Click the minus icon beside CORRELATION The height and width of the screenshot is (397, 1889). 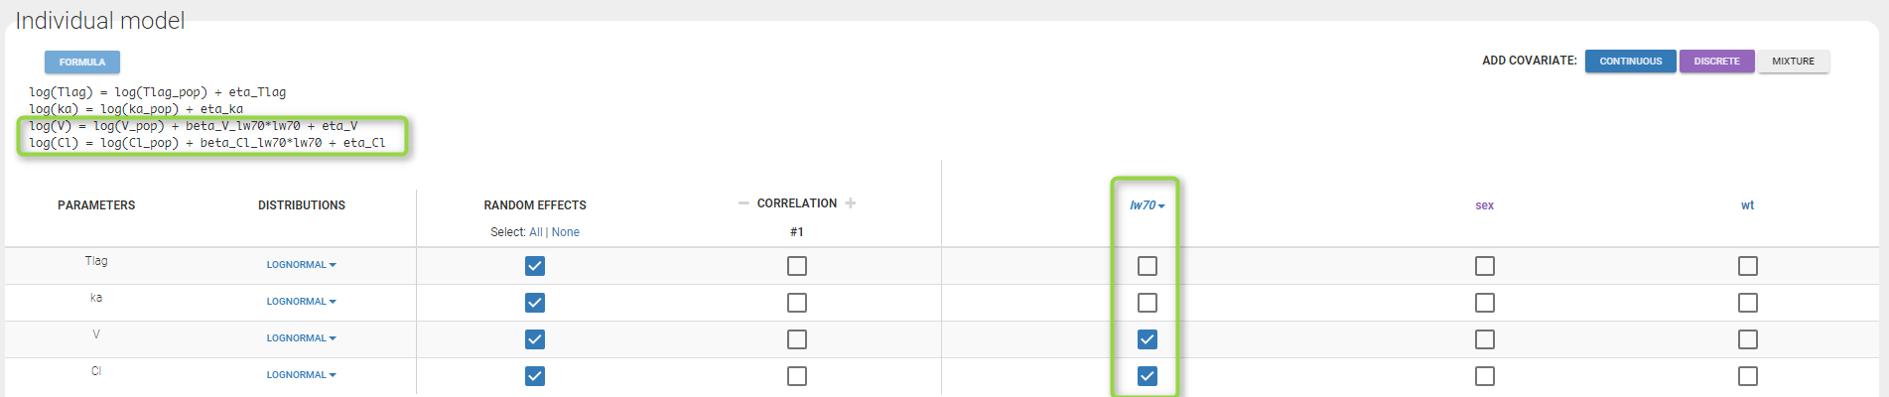(x=743, y=203)
